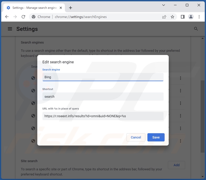Screen dimensions: 206x180
Task: Open the tab search dropdown chevron
Action: (x=163, y=5)
